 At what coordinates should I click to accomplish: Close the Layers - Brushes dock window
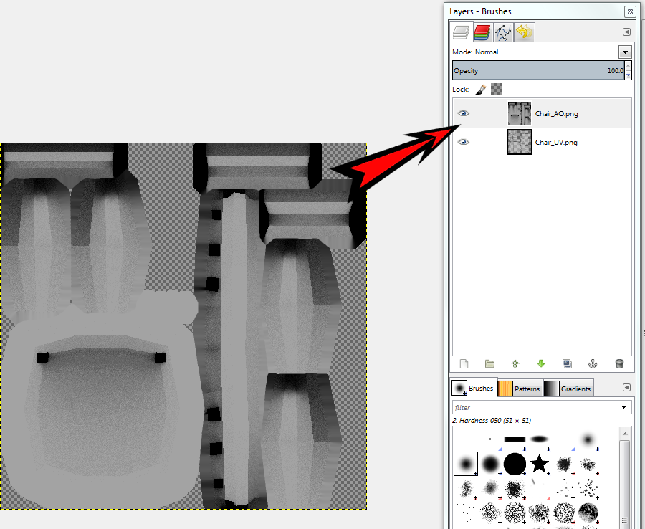630,11
